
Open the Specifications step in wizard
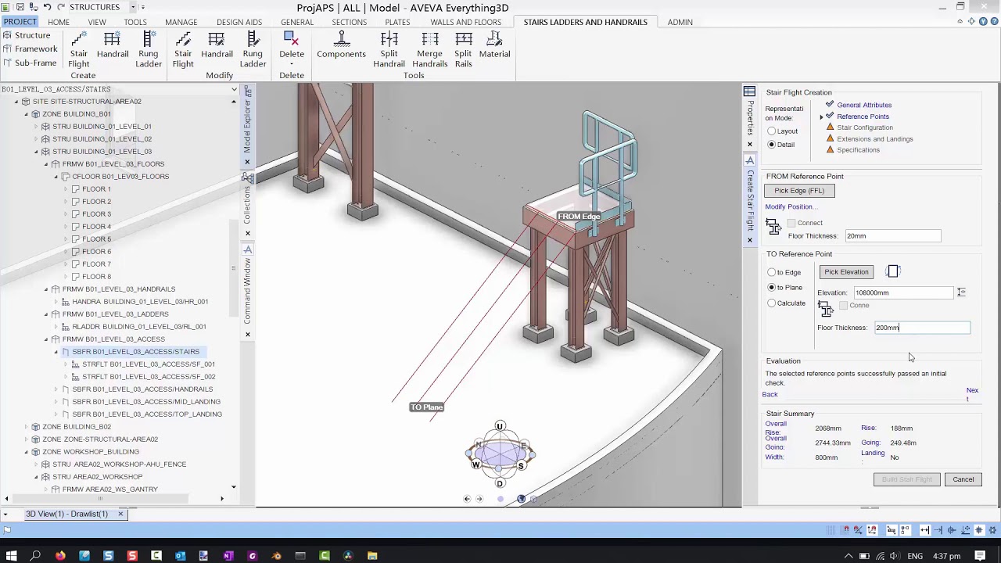point(858,150)
